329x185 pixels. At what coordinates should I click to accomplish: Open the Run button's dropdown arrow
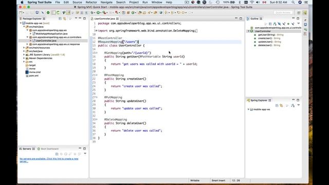(x=101, y=13)
